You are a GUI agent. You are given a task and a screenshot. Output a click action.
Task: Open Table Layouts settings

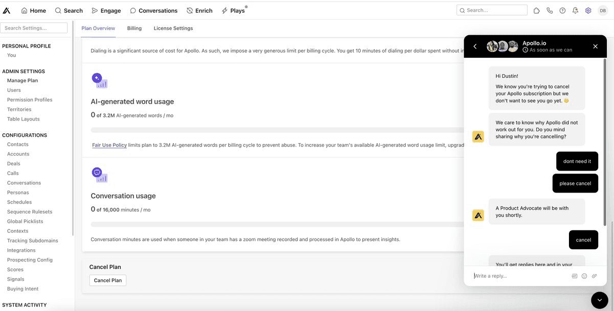click(x=23, y=119)
